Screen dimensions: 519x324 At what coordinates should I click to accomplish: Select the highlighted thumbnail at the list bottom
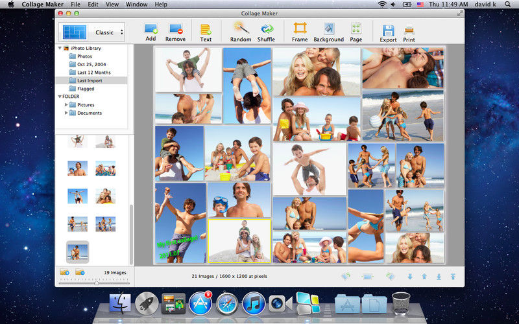click(x=78, y=252)
